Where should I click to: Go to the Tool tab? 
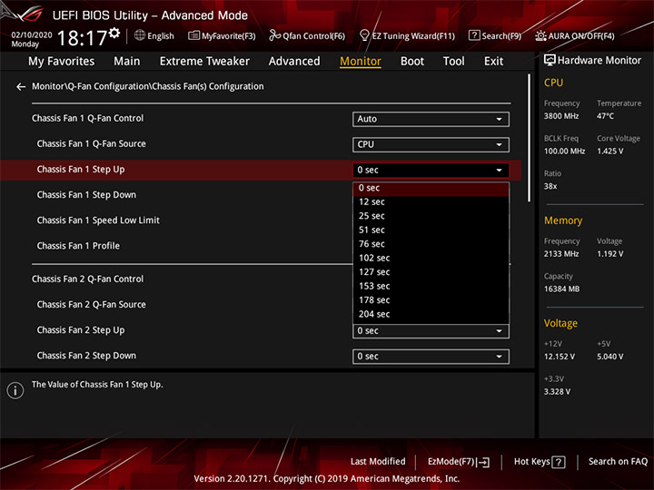coord(453,62)
